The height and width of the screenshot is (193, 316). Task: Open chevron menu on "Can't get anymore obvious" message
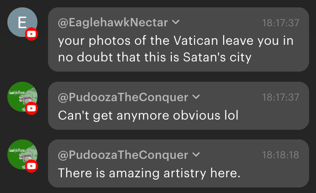pyautogui.click(x=195, y=97)
